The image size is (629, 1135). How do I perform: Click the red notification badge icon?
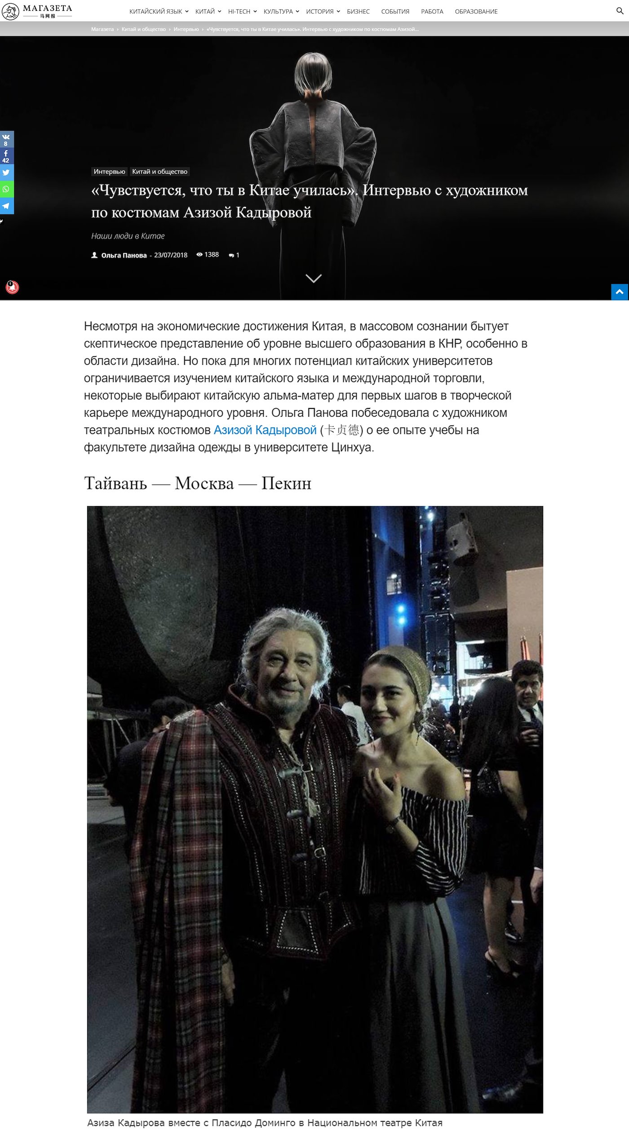tap(12, 287)
